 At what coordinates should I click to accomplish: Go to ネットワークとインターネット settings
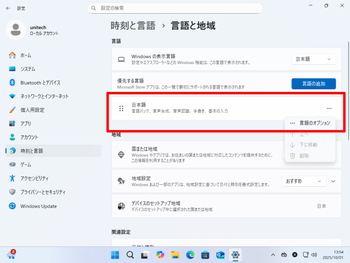click(x=44, y=96)
